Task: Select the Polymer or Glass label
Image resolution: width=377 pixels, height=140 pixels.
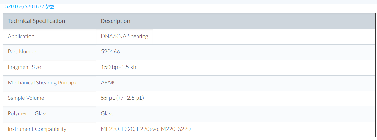Action: coord(27,113)
